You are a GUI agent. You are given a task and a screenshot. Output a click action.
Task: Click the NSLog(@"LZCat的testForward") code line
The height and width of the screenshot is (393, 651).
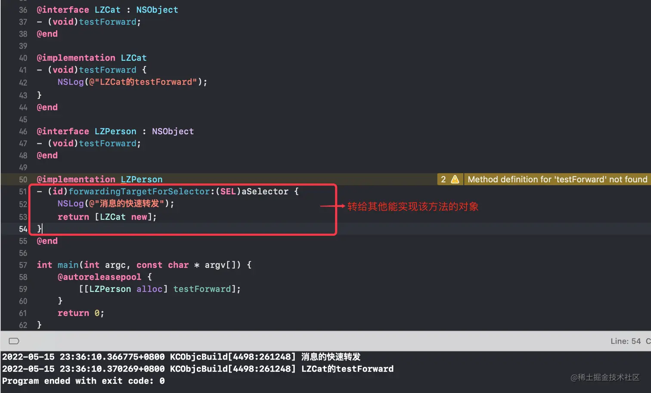(132, 82)
